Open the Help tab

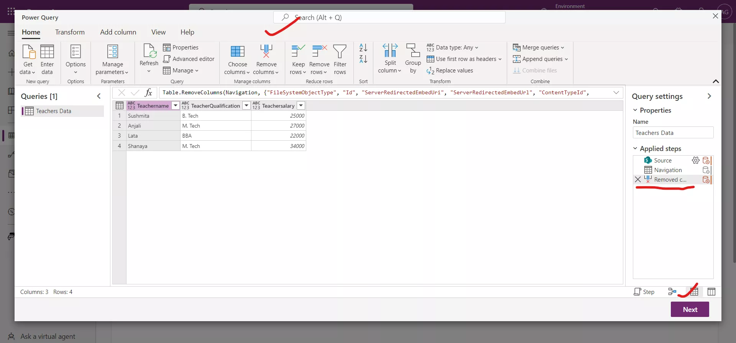pos(187,32)
